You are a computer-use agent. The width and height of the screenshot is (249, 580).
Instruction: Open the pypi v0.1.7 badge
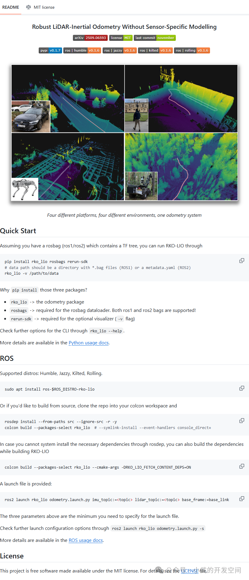(50, 50)
